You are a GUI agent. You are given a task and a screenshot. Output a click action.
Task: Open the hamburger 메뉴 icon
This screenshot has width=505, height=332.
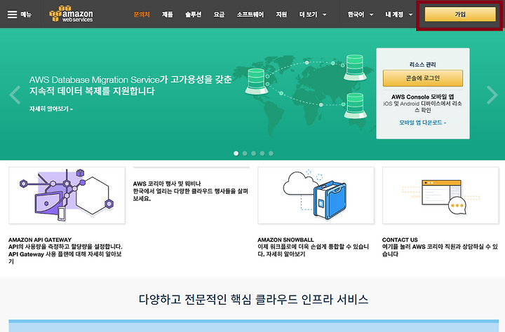[x=12, y=15]
